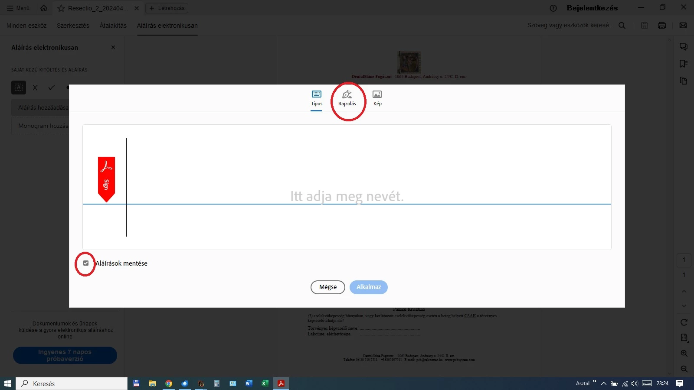Click the volume speaker tray icon
Viewport: 694px width, 390px height.
pos(635,383)
